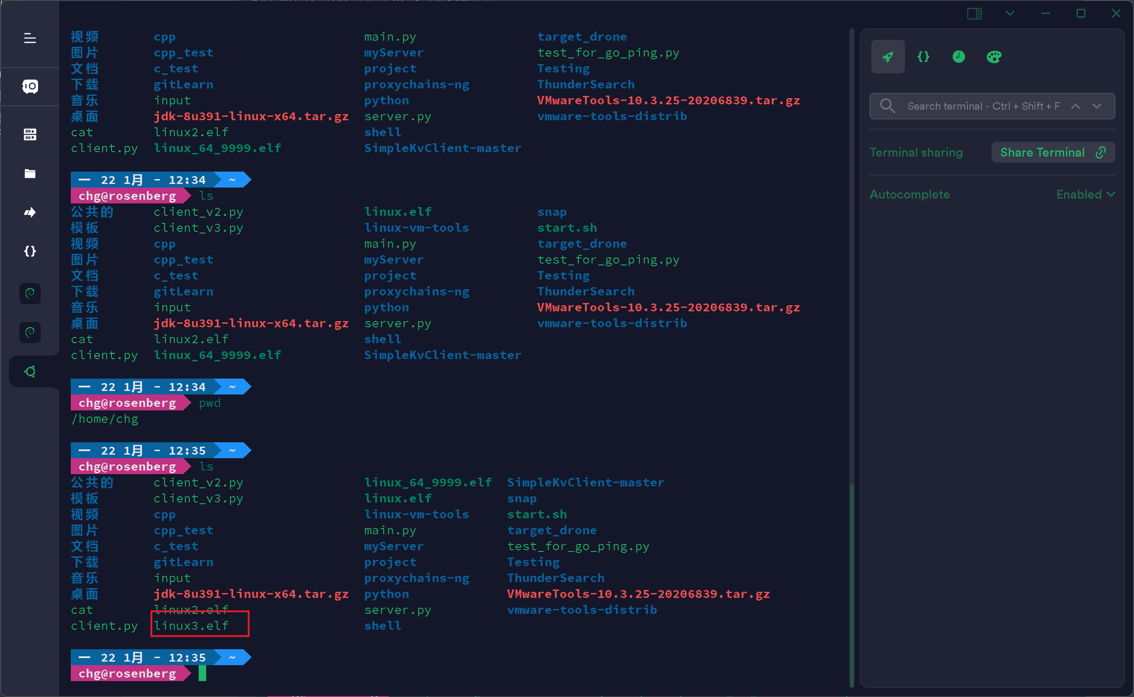Jump to next search result arrow

pyautogui.click(x=1097, y=106)
